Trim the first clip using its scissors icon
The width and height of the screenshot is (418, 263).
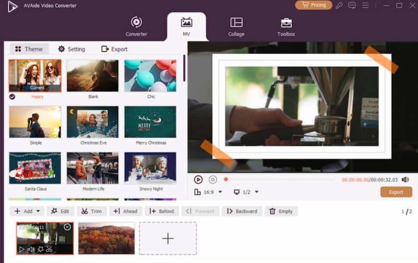[x=49, y=249]
